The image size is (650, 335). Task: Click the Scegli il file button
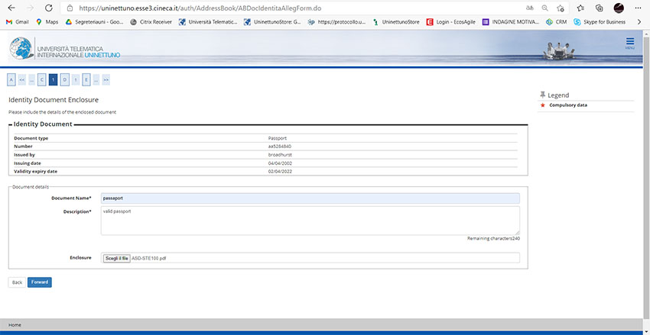tap(117, 258)
